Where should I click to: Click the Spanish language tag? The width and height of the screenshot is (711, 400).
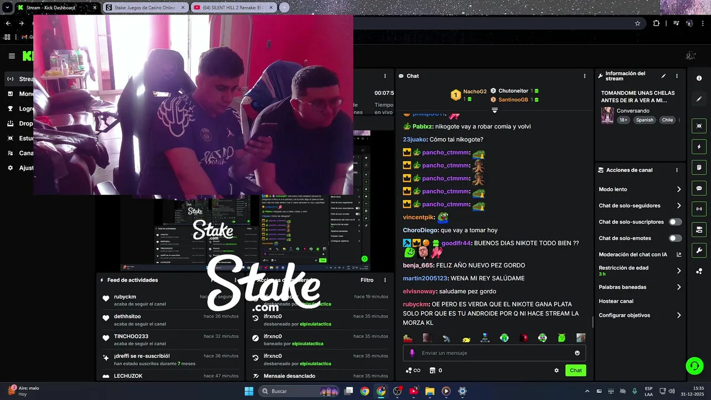coord(645,120)
